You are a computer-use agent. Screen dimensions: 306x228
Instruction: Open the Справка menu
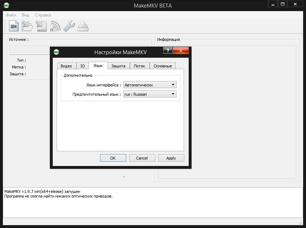click(43, 15)
